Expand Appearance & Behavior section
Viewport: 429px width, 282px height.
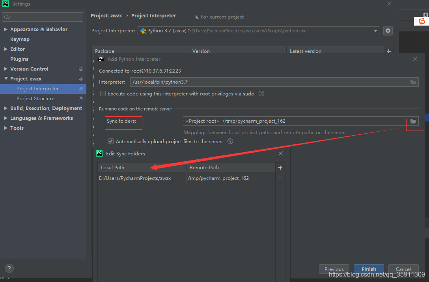[x=6, y=29]
